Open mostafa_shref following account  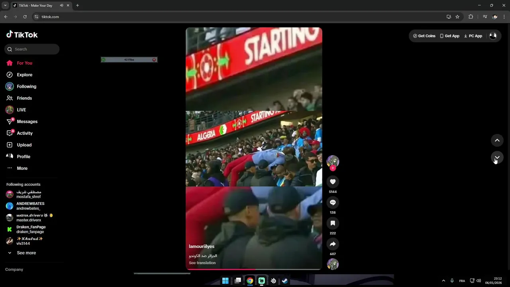click(24, 194)
